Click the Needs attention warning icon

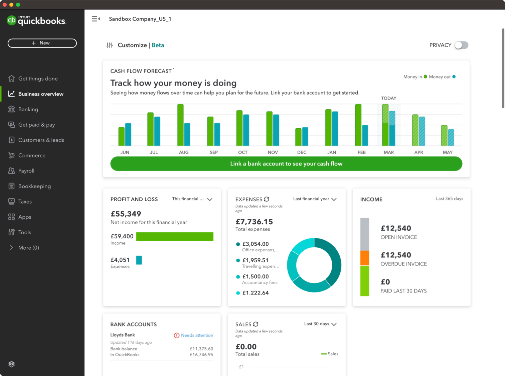(x=177, y=335)
